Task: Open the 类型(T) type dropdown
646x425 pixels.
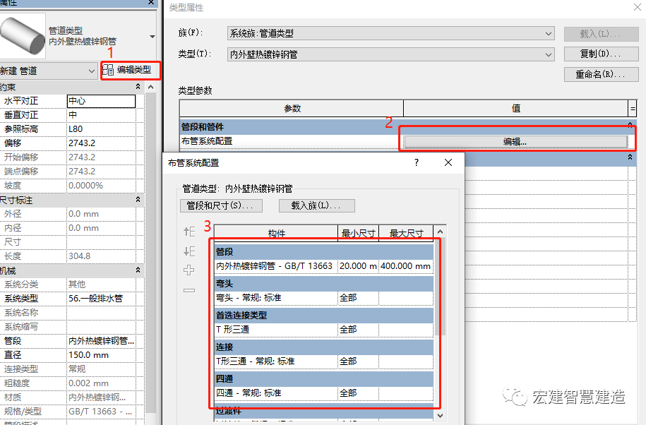Action: (549, 54)
